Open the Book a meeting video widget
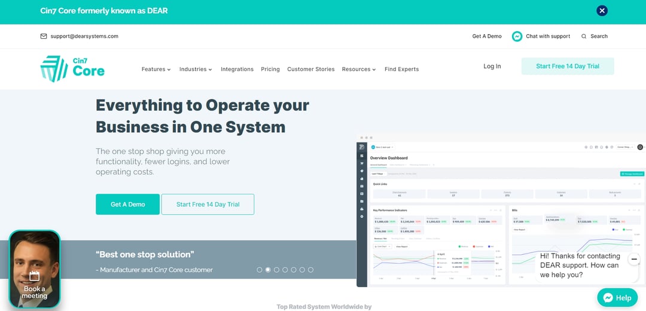Image resolution: width=646 pixels, height=311 pixels. [x=35, y=269]
